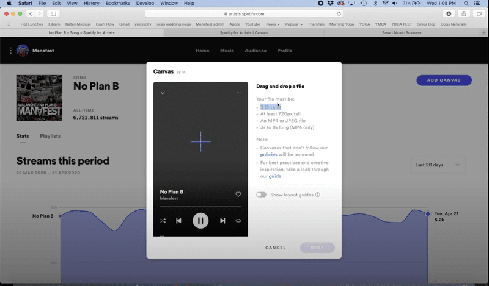This screenshot has width=489, height=286.
Task: Skip to next track in preview
Action: coord(222,221)
